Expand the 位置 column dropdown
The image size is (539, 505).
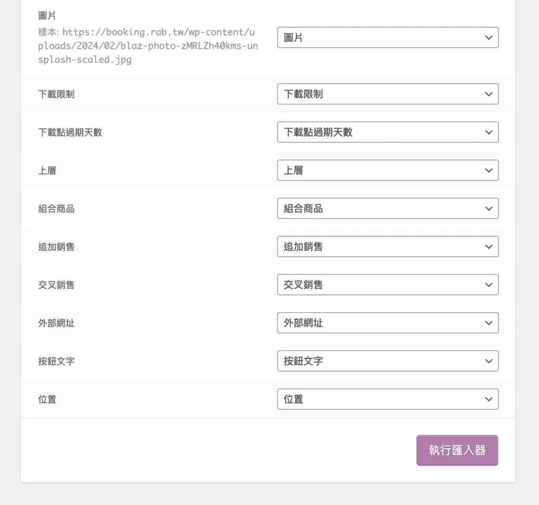388,399
